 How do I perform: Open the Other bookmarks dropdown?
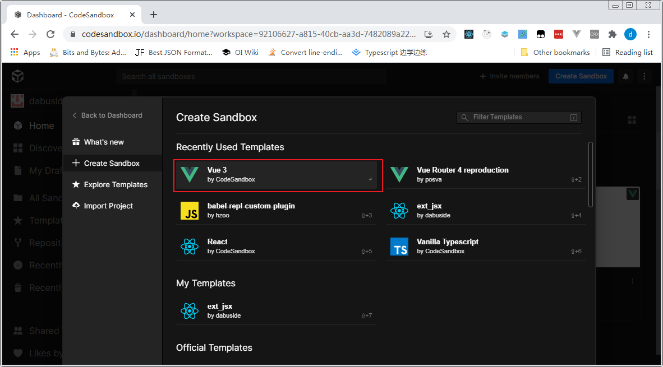(x=555, y=52)
